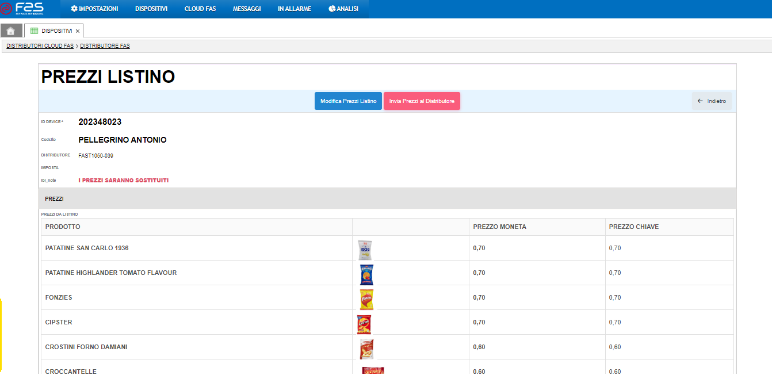This screenshot has width=772, height=375.
Task: Click the device ID value 202348023
Action: 100,122
